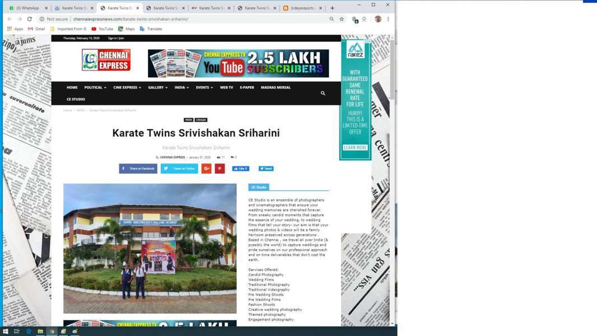Open the school building article image
The image size is (597, 336).
point(150,248)
